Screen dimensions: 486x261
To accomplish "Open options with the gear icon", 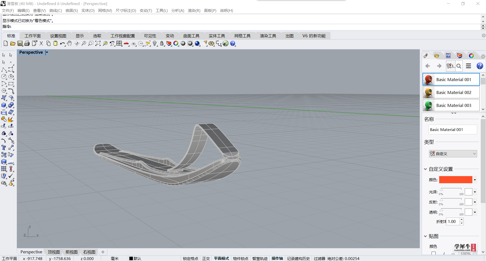I will coord(211,44).
